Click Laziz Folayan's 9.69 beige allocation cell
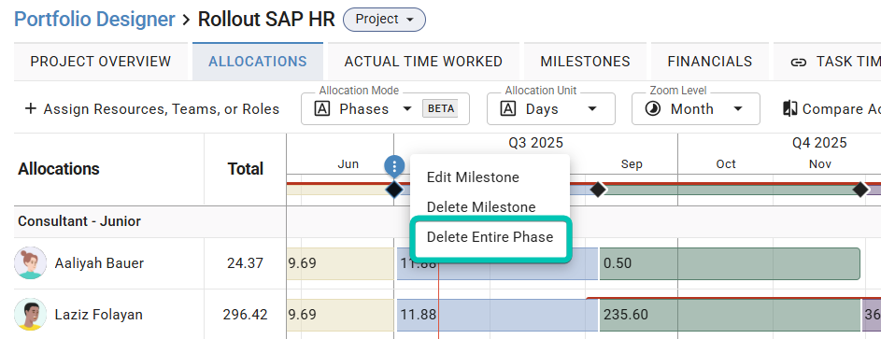Viewport: 881px width, 339px height. (340, 315)
